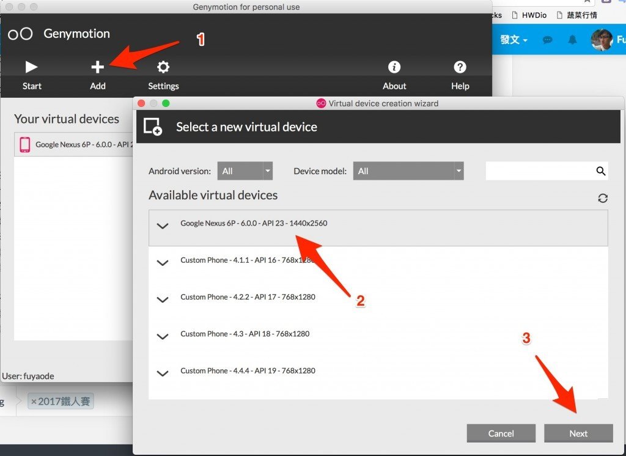Viewport: 626px width, 456px height.
Task: Click the Next button
Action: tap(578, 433)
